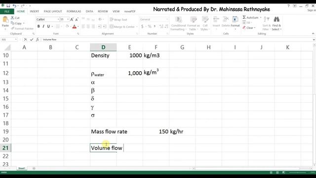Open Find & Select binoculars menu
Screen dimensions: 316x178
coord(276,23)
